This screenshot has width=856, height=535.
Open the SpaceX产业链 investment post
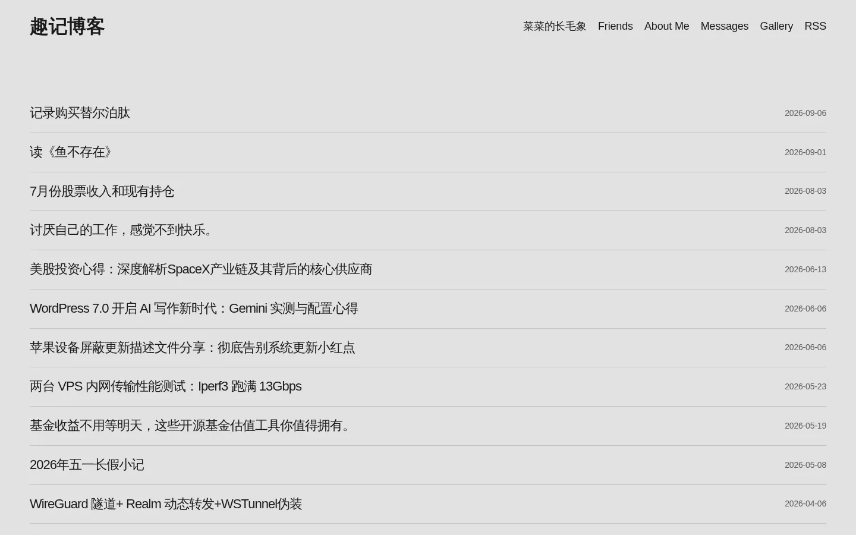click(x=201, y=269)
